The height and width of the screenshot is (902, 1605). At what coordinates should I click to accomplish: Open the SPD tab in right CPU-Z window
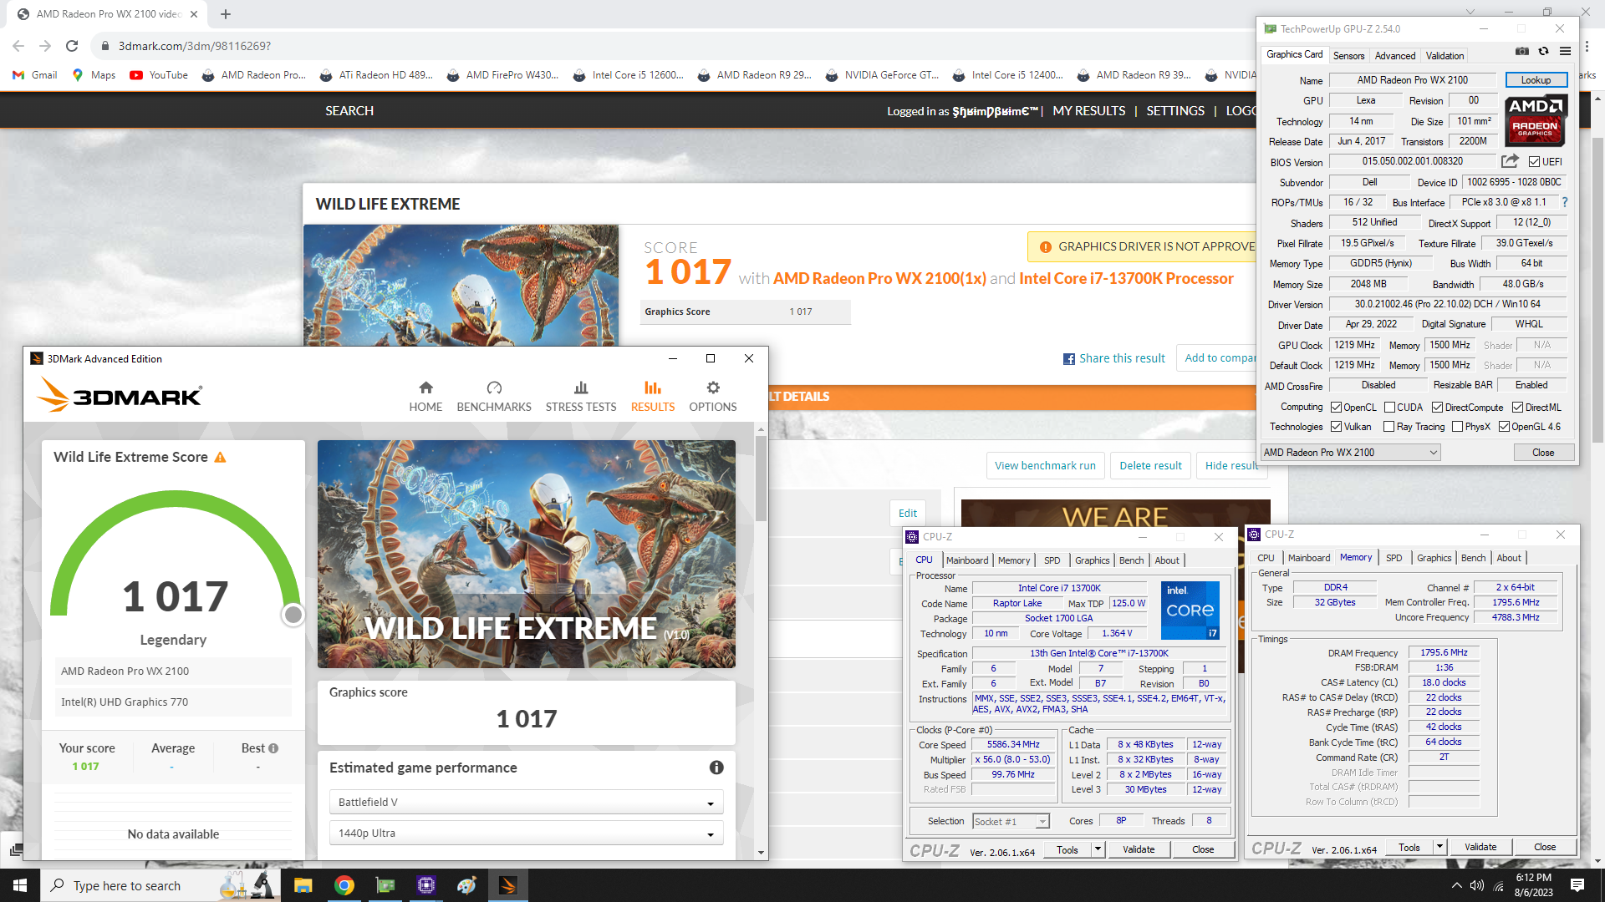(1394, 558)
